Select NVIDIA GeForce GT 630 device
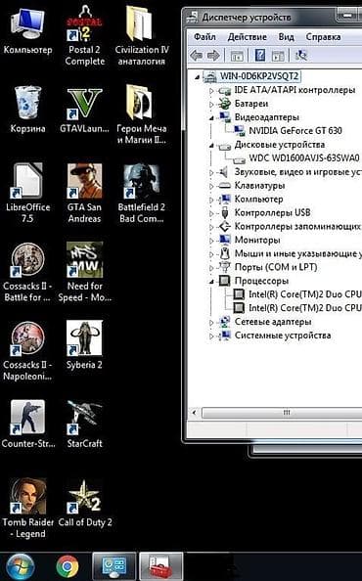The image size is (362, 581). click(x=295, y=131)
